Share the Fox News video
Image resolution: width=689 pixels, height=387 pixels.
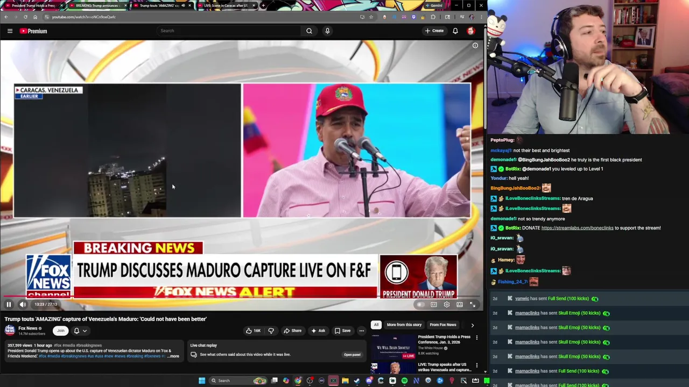coord(293,331)
